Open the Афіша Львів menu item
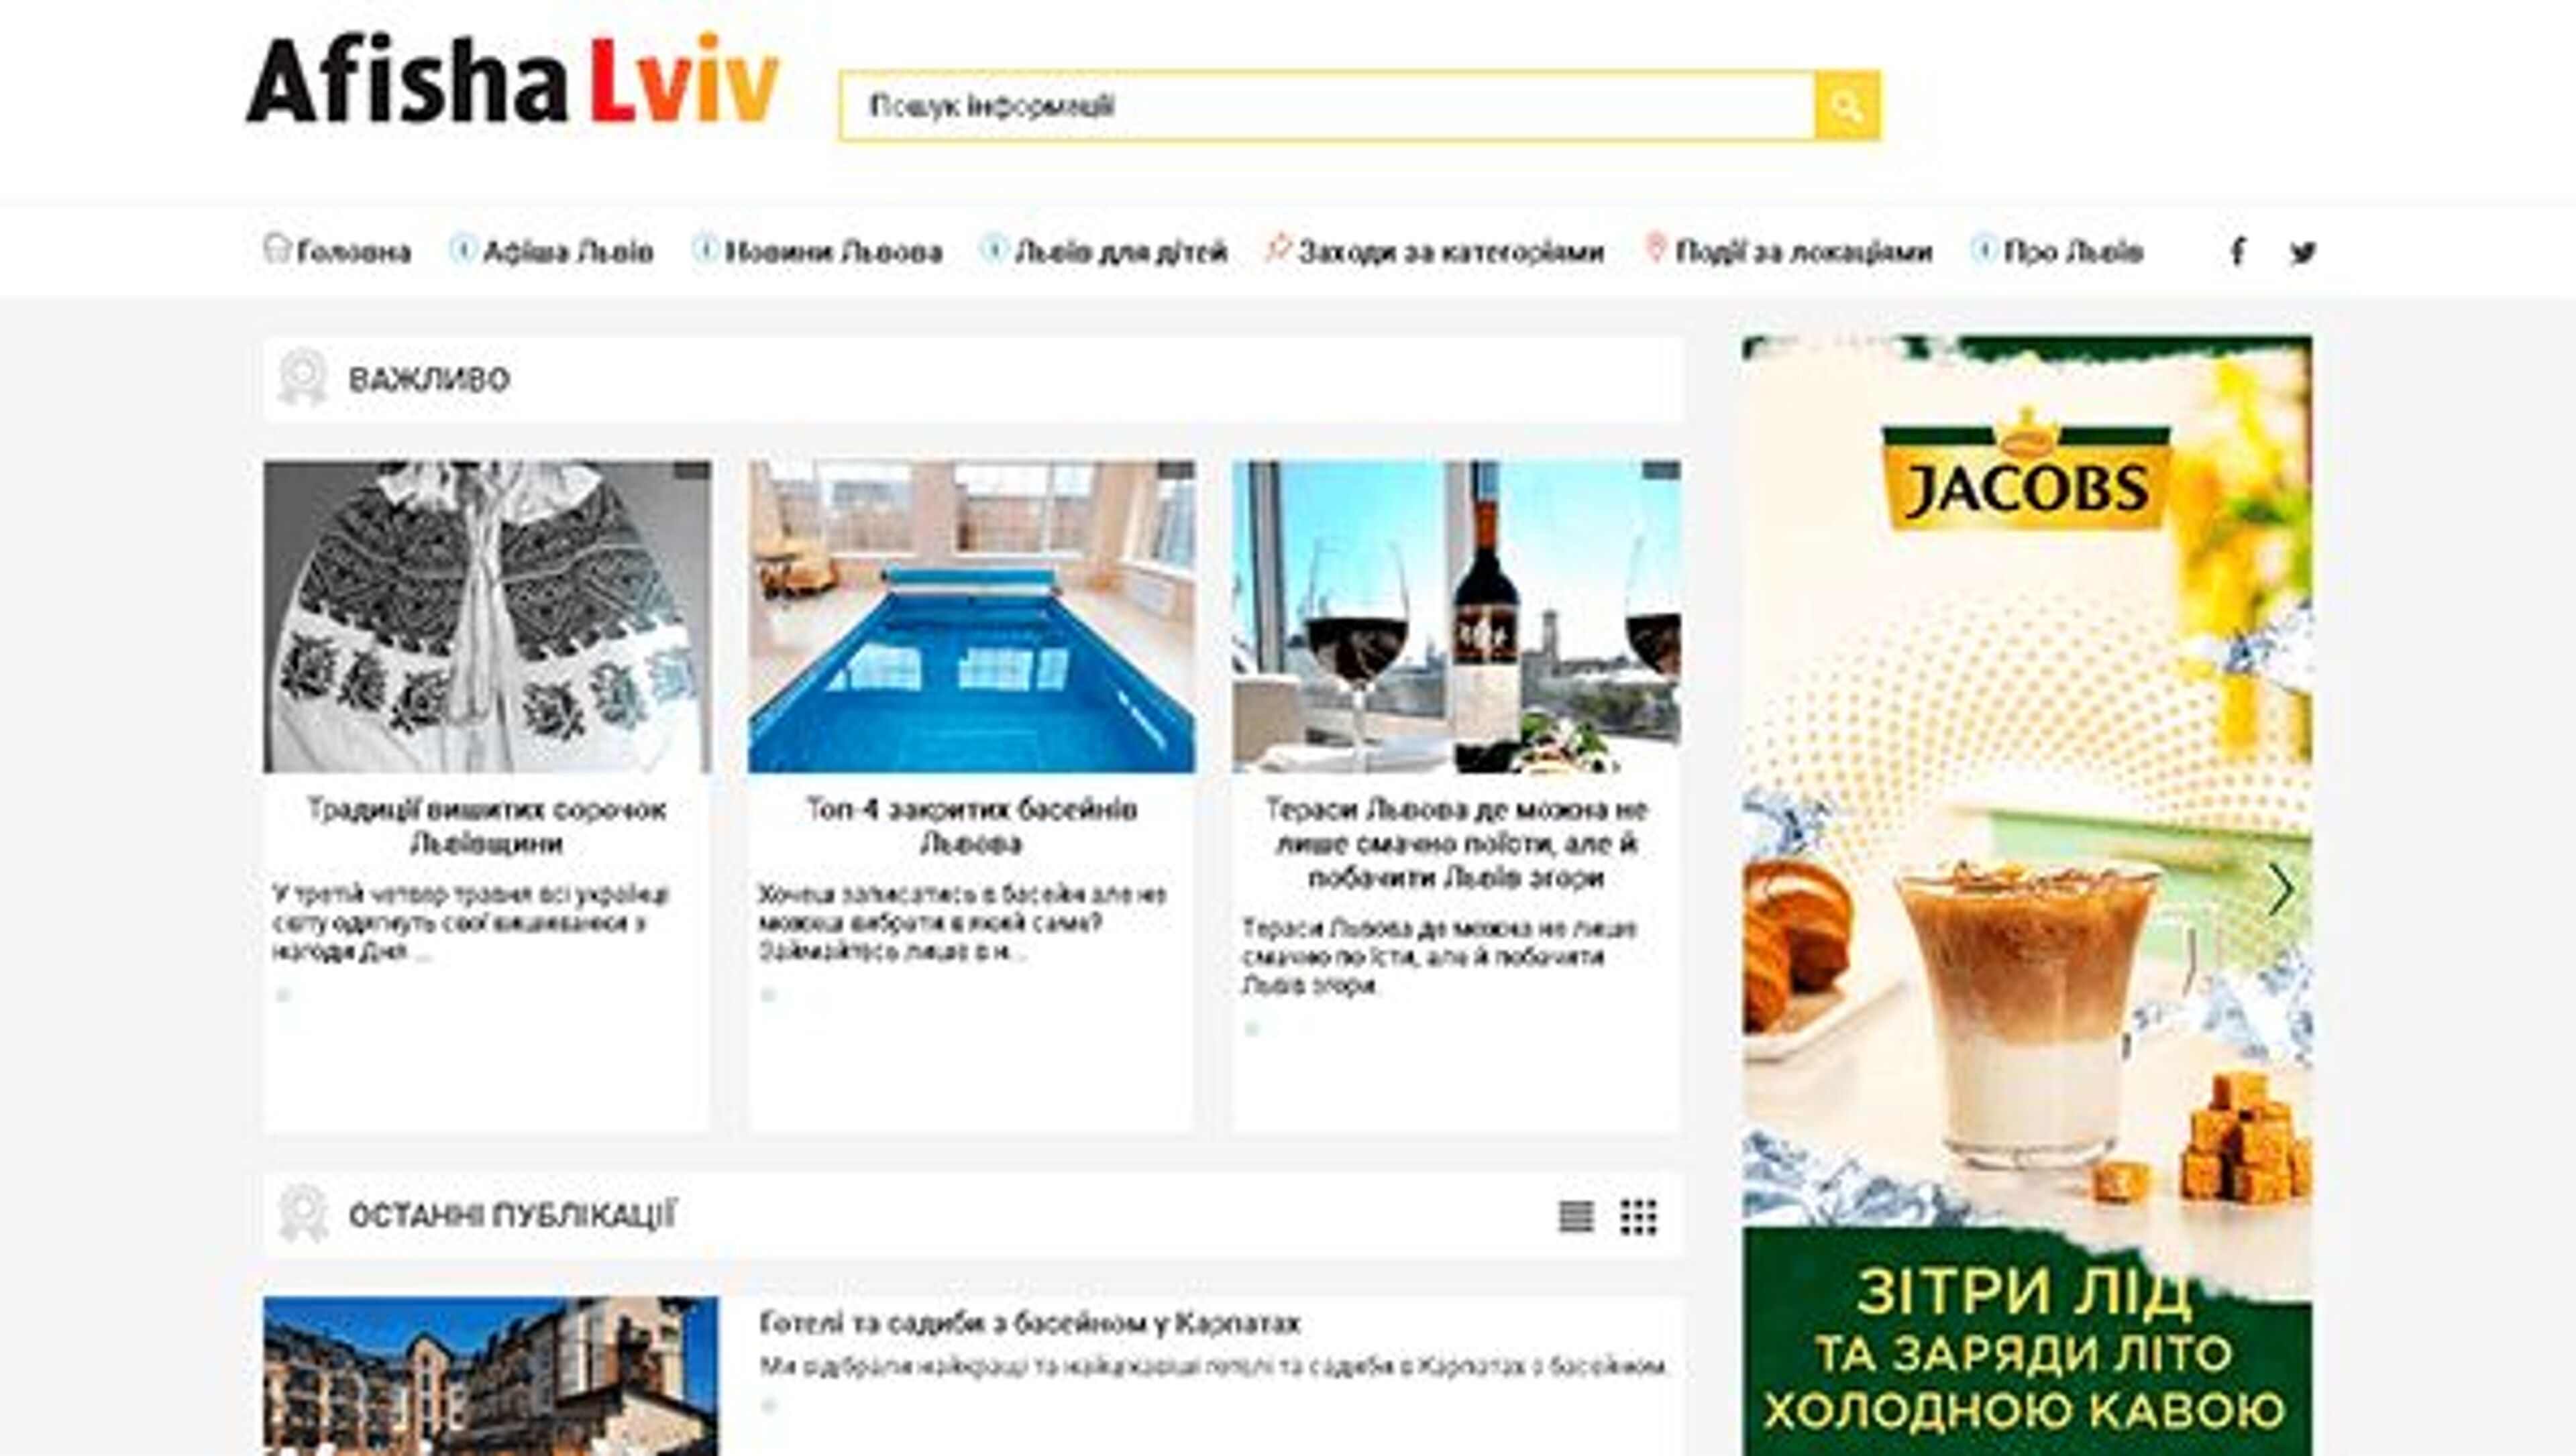The width and height of the screenshot is (2576, 1456). [567, 251]
